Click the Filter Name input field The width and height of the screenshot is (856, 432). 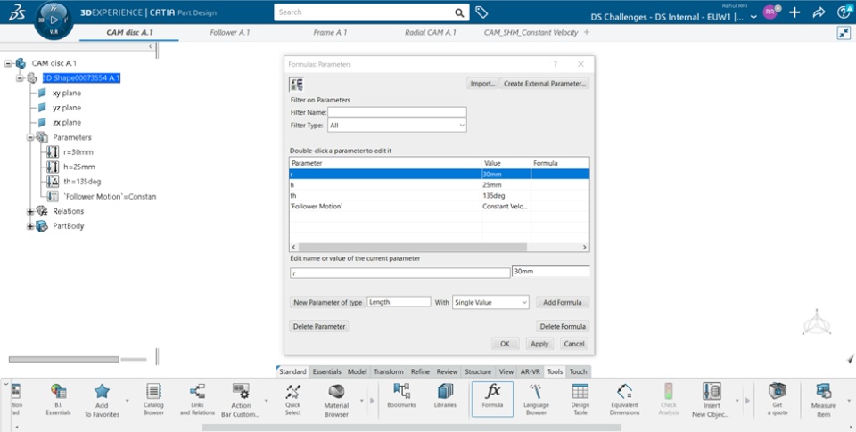tap(397, 112)
